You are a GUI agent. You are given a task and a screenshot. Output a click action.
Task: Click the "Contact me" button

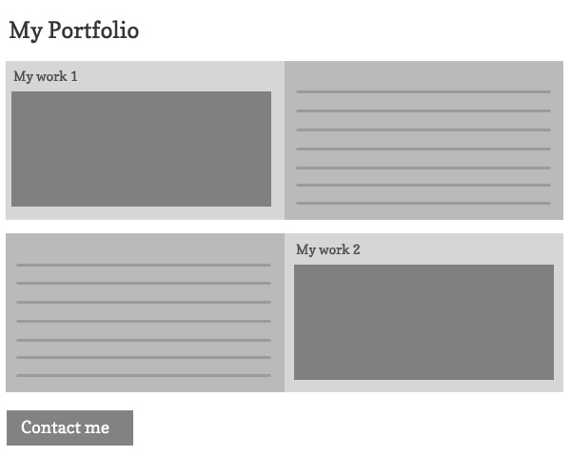(x=69, y=428)
